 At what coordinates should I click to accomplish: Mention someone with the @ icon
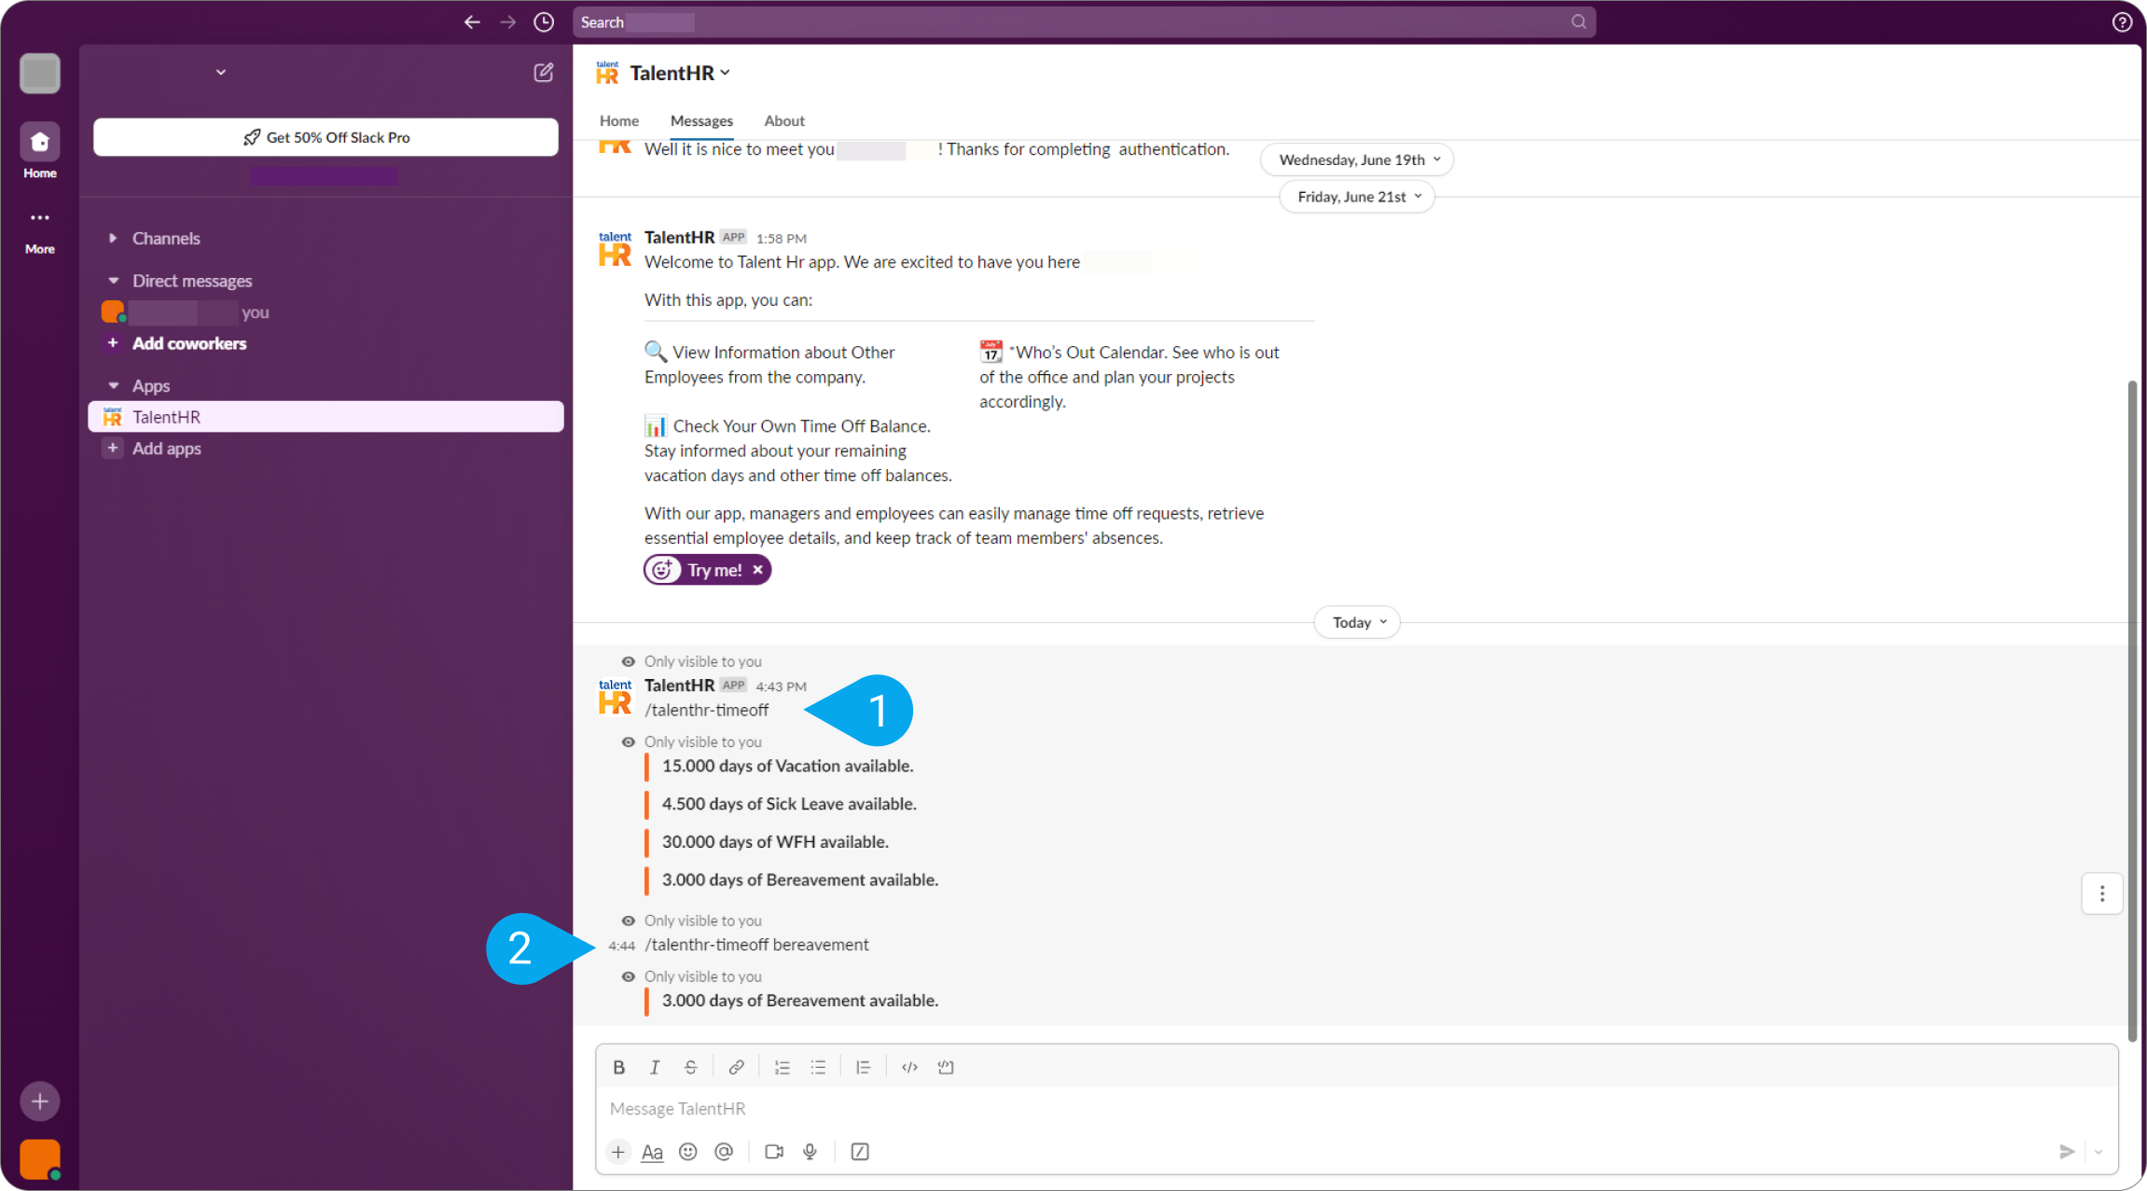coord(724,1152)
